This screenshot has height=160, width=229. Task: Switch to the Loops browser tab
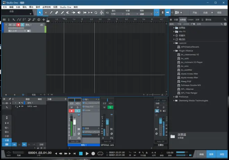(190, 19)
